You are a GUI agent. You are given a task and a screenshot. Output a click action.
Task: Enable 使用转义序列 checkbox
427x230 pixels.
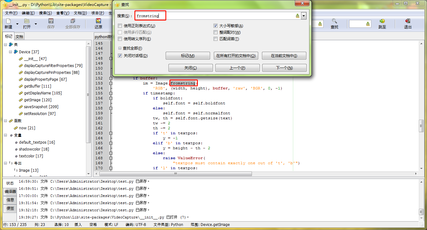click(120, 39)
